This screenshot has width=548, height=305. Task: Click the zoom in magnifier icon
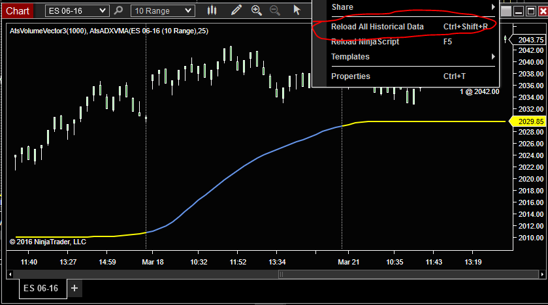coord(257,10)
